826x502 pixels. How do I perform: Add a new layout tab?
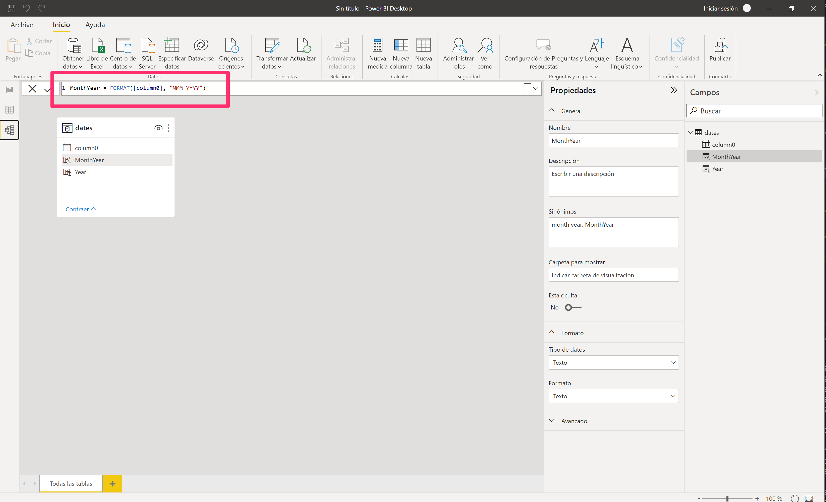[112, 483]
